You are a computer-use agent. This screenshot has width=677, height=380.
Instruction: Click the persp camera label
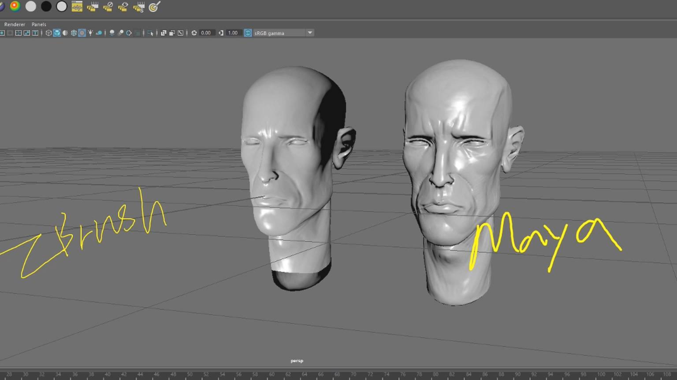[x=297, y=361]
